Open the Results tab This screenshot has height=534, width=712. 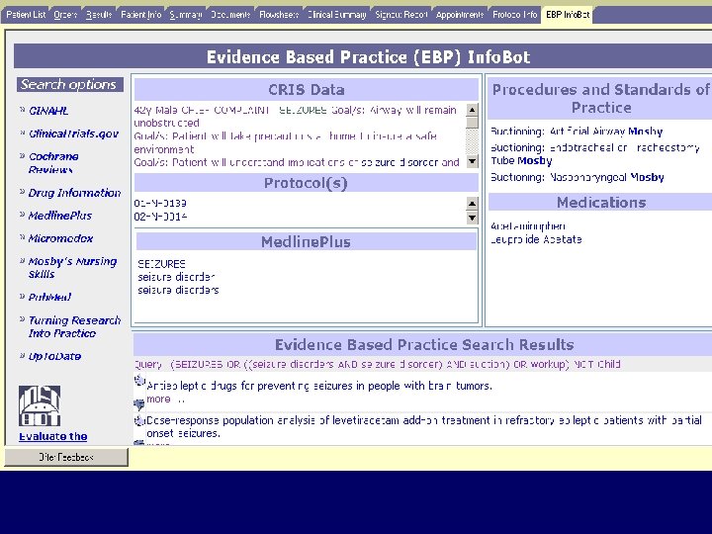pos(99,15)
